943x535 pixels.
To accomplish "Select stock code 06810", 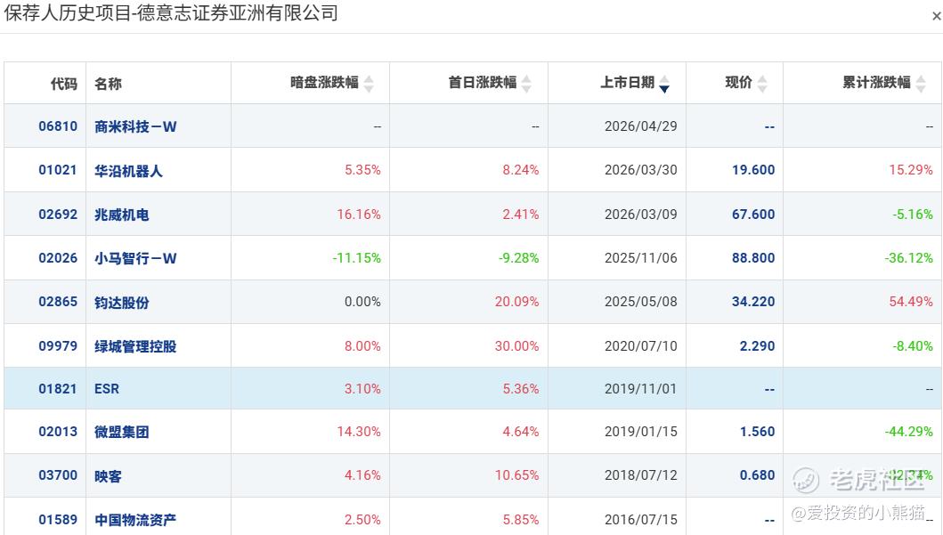I will point(58,126).
